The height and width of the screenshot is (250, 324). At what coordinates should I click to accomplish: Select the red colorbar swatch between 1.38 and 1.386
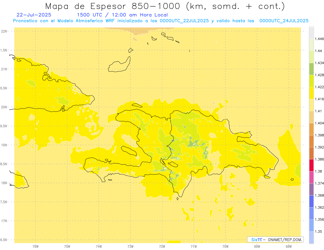click(311, 165)
